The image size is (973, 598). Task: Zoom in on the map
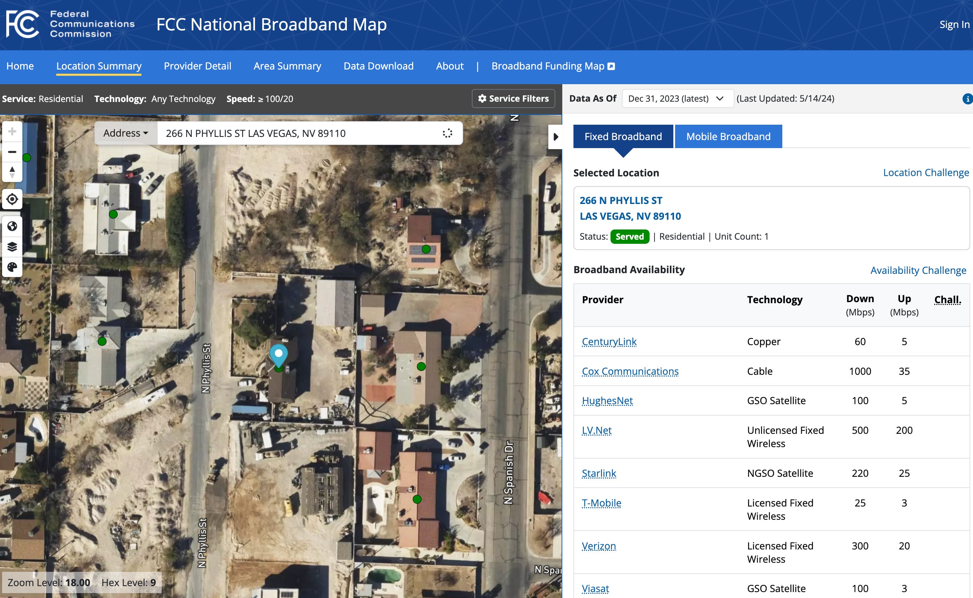(x=12, y=131)
